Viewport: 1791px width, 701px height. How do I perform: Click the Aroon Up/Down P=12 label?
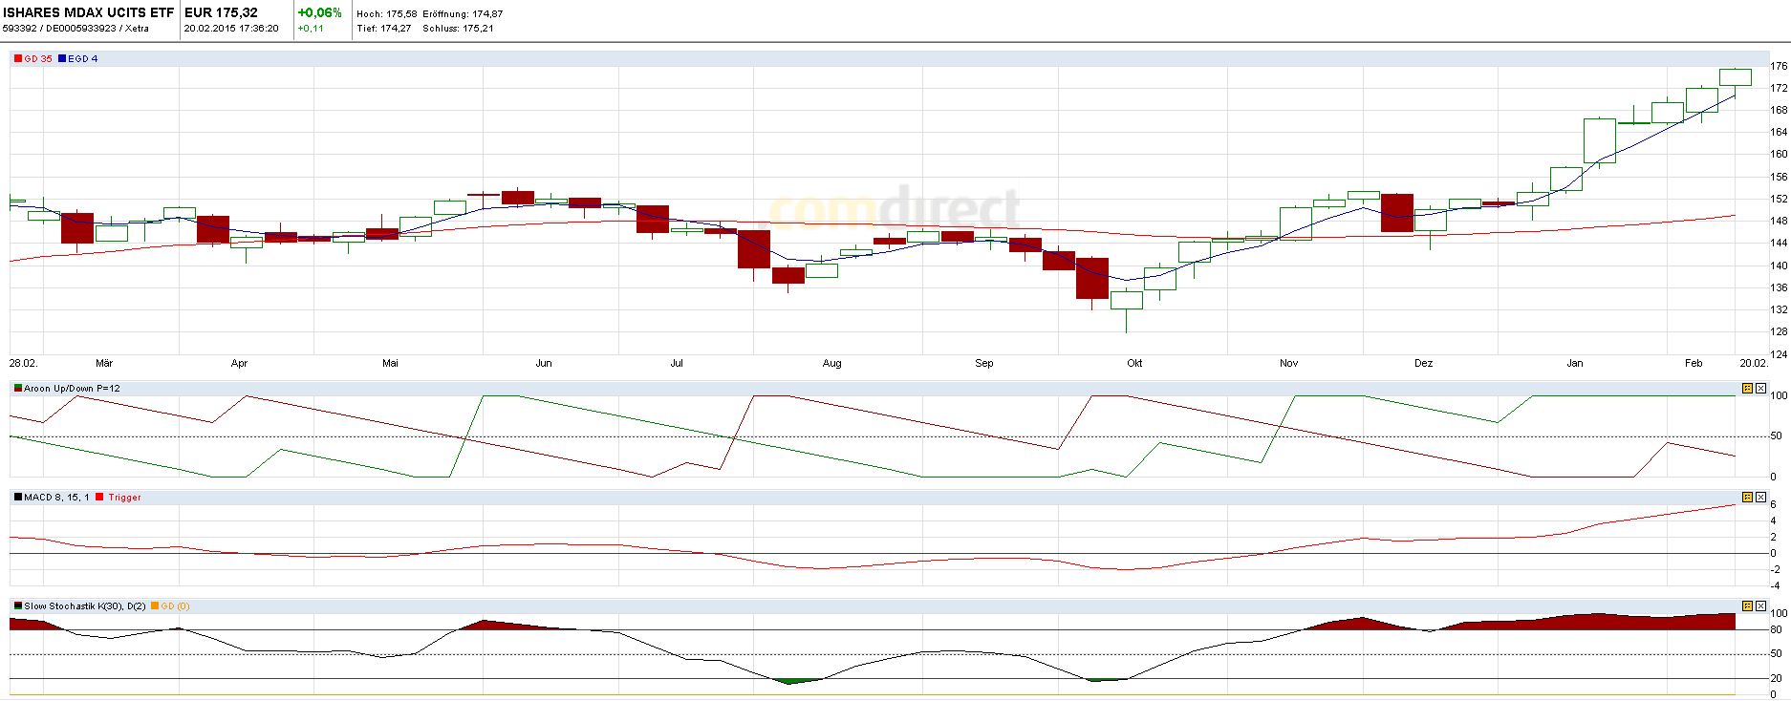tap(72, 389)
